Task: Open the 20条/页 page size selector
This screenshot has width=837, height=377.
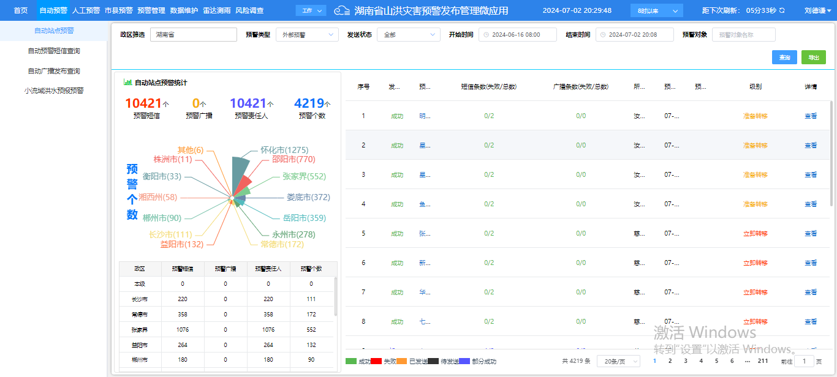Action: pyautogui.click(x=618, y=361)
